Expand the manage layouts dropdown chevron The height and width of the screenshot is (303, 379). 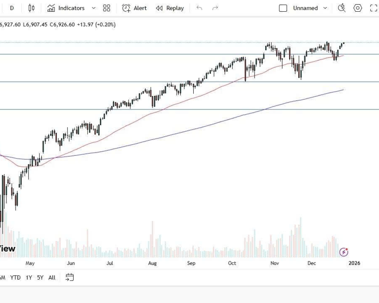[x=325, y=8]
